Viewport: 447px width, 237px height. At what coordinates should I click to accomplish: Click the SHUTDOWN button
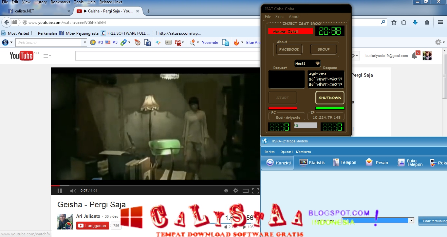tap(330, 98)
